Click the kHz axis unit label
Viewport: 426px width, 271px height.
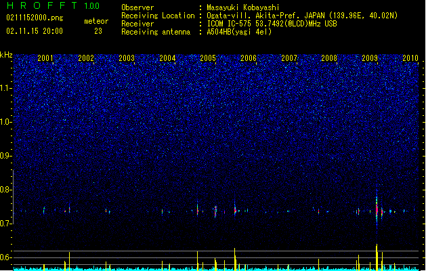[x=6, y=55]
